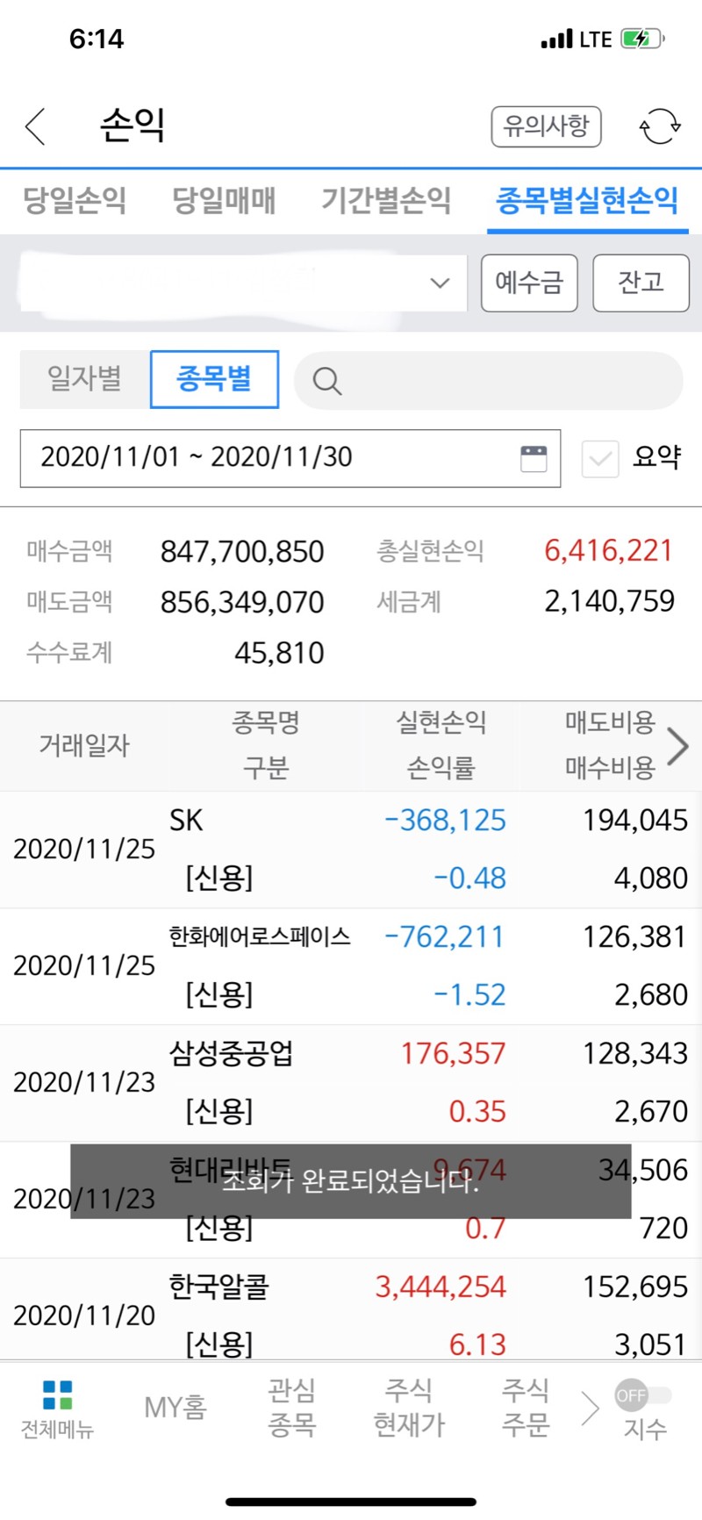The width and height of the screenshot is (702, 1520).
Task: Select the 한화에어로스페이스 stock name
Action: point(260,937)
